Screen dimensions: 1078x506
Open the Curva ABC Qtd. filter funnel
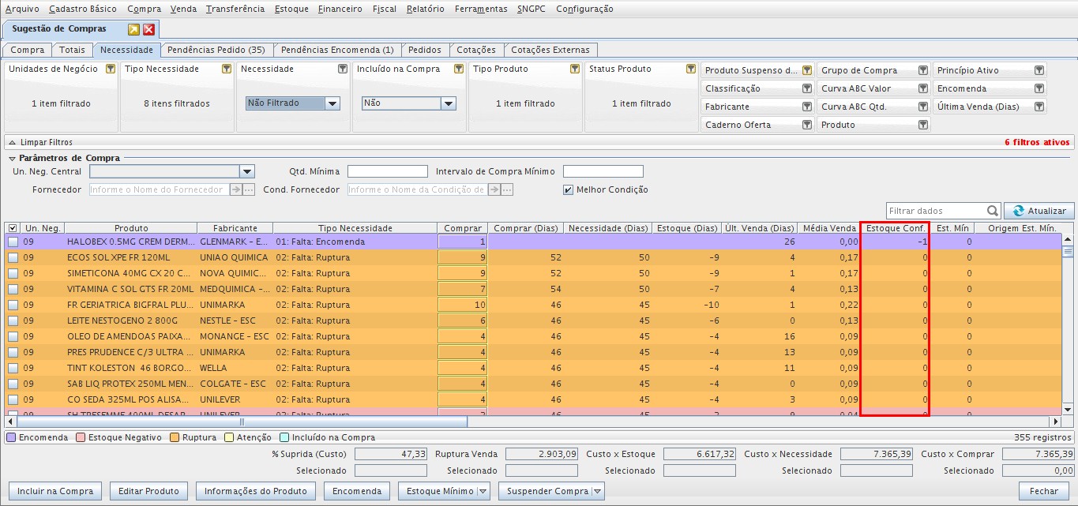coord(923,107)
